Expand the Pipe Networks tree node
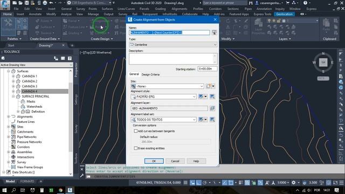The width and height of the screenshot is (345, 194). [x=9, y=137]
